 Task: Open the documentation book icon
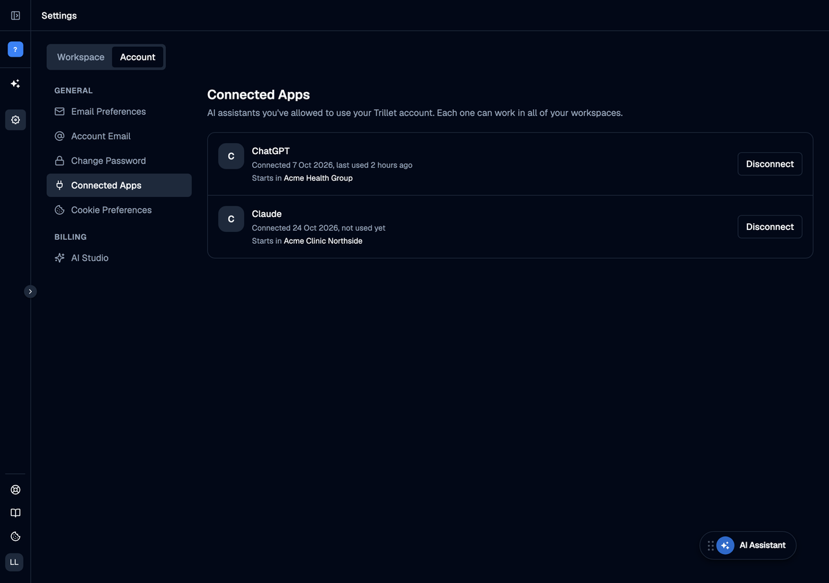(x=15, y=513)
